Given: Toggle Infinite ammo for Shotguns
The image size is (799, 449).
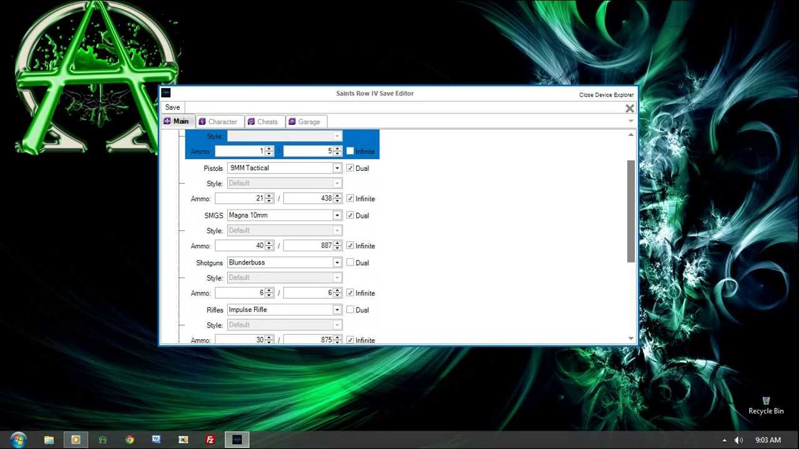Looking at the screenshot, I should (350, 292).
